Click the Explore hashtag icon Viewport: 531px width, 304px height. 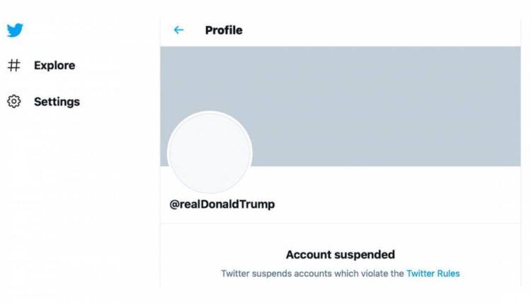tap(14, 66)
